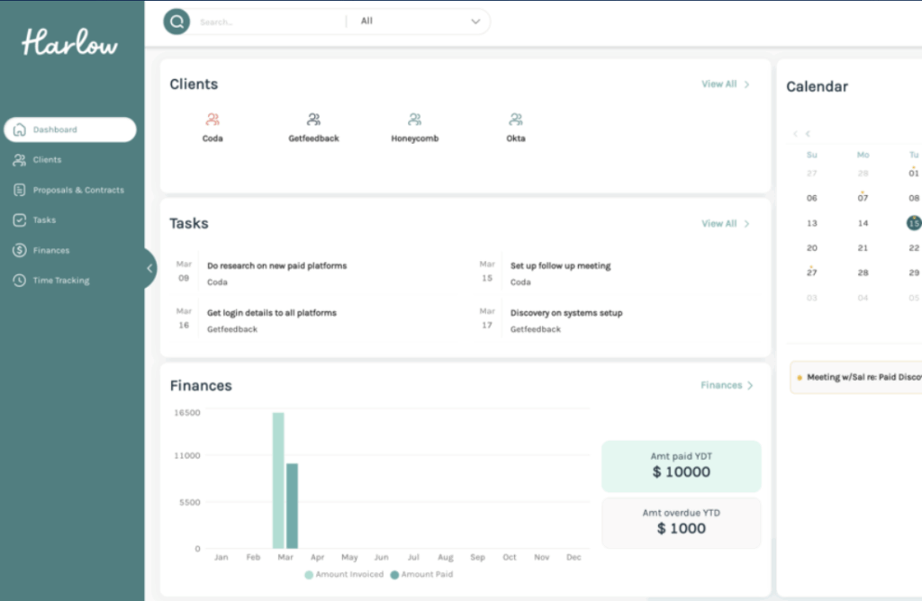
Task: Click the Harlow logo
Action: (69, 42)
